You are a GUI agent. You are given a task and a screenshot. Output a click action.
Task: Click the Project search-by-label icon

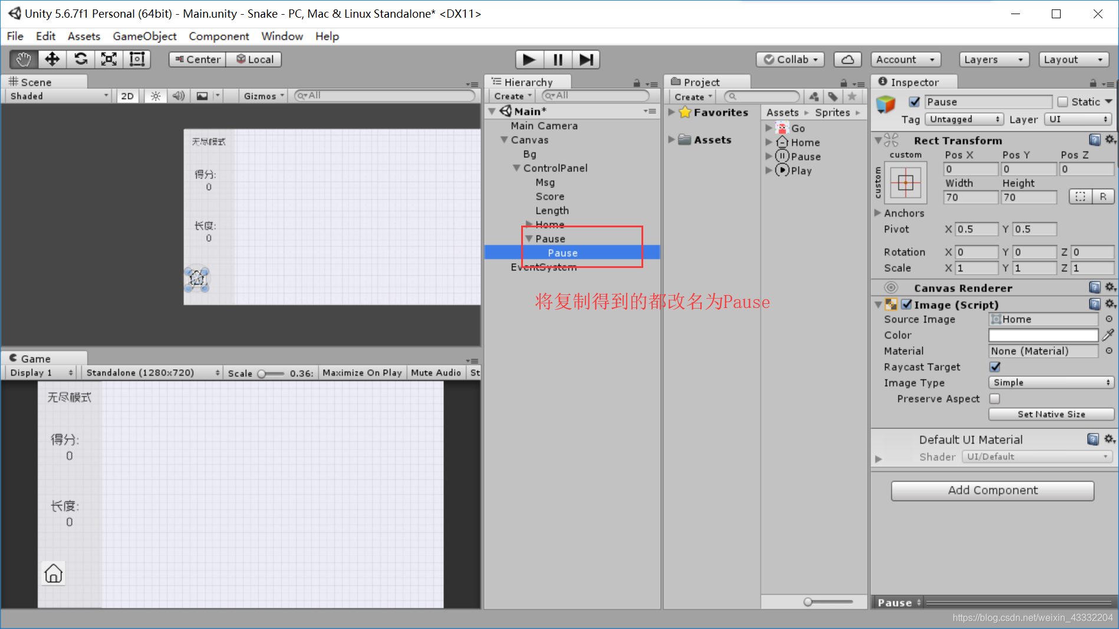click(x=832, y=97)
